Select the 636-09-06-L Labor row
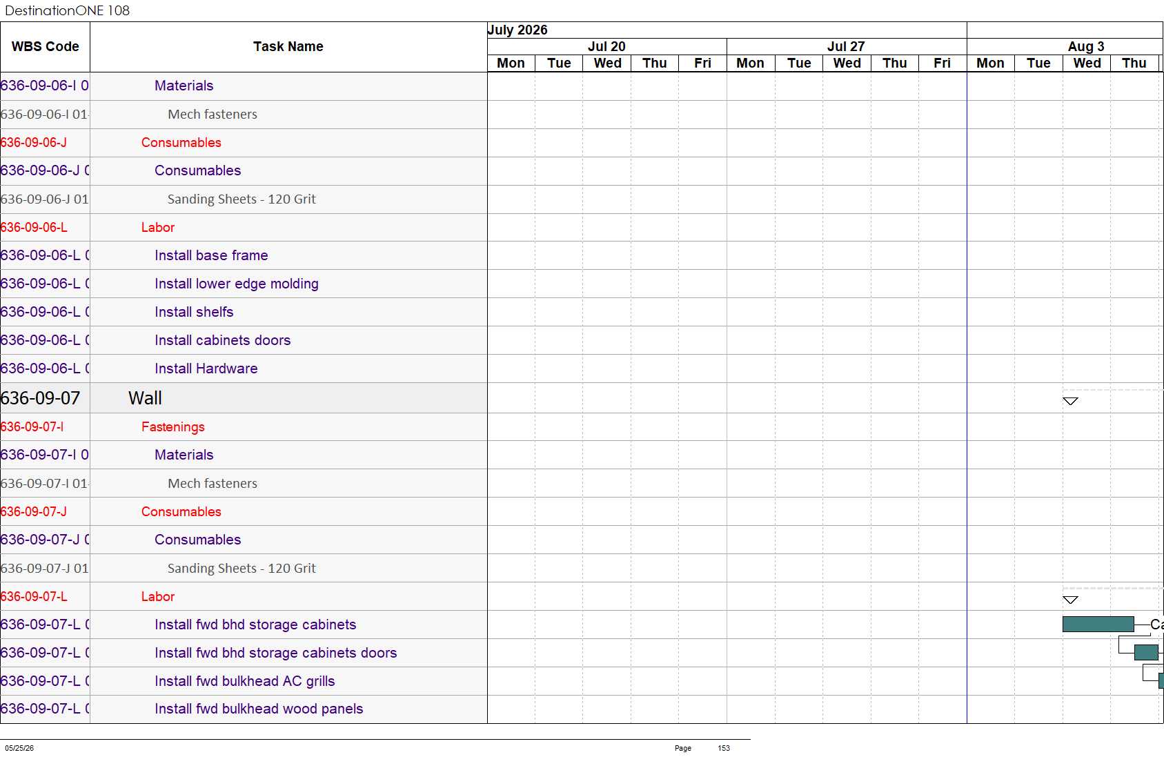The height and width of the screenshot is (757, 1164). [x=244, y=228]
